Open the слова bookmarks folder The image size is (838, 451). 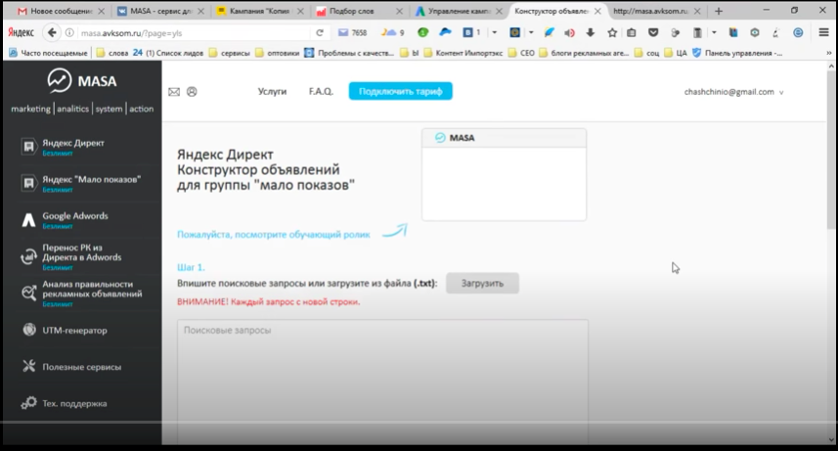(112, 53)
